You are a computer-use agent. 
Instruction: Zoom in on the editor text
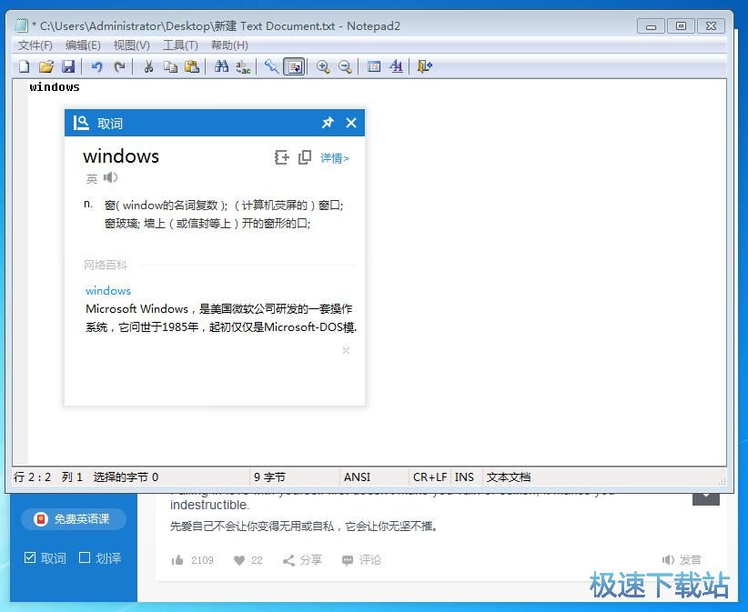(323, 66)
